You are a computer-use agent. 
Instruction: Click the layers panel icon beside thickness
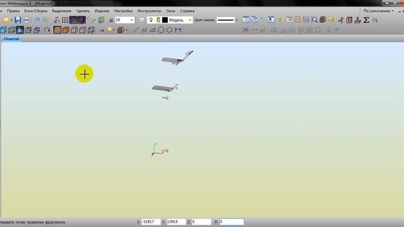pos(141,20)
